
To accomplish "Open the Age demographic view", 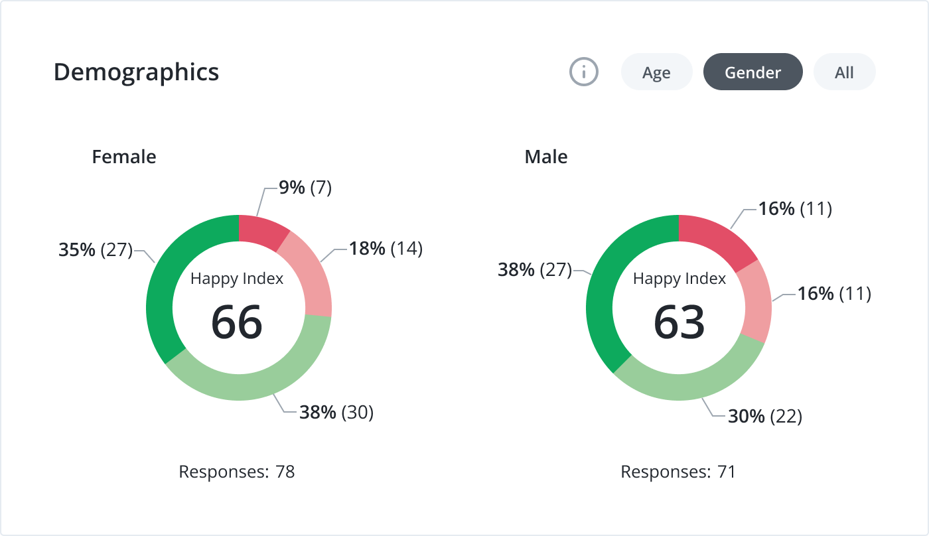I will (x=656, y=72).
